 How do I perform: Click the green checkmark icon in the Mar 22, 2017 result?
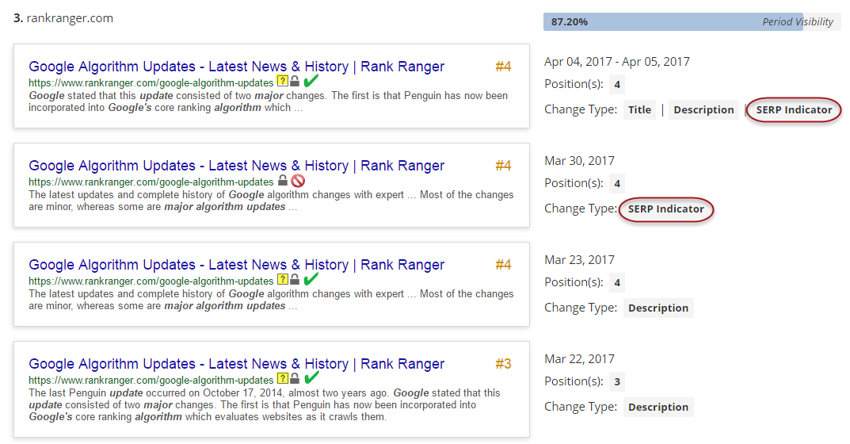(311, 377)
